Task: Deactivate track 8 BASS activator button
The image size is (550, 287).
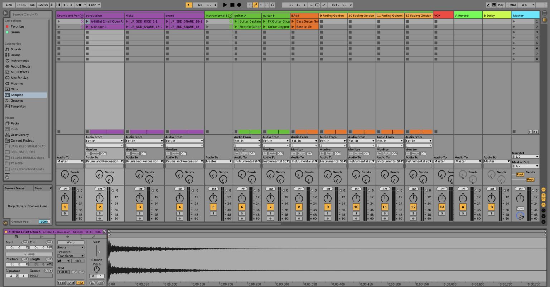Action: coord(299,207)
